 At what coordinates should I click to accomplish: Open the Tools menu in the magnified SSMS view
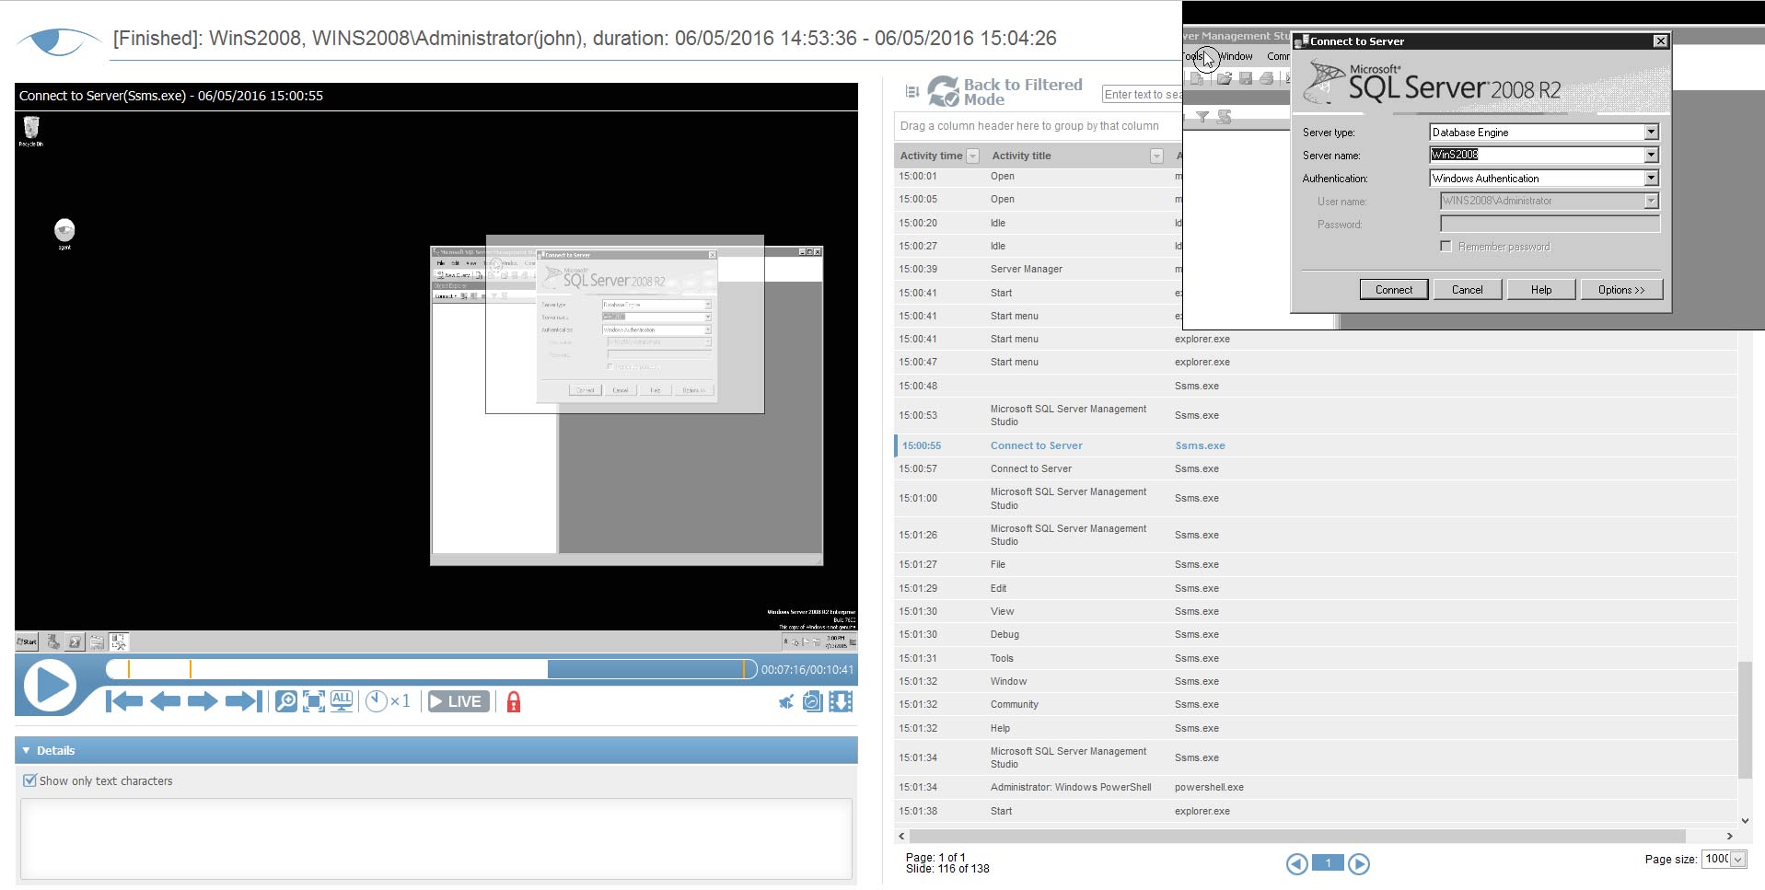tap(1193, 57)
